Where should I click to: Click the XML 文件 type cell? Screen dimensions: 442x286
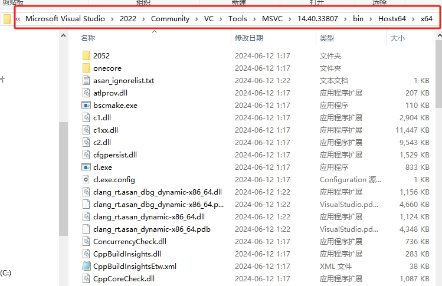click(x=335, y=267)
